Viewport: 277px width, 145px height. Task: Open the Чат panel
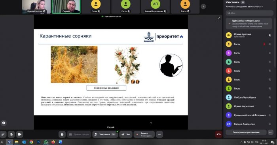point(125,134)
